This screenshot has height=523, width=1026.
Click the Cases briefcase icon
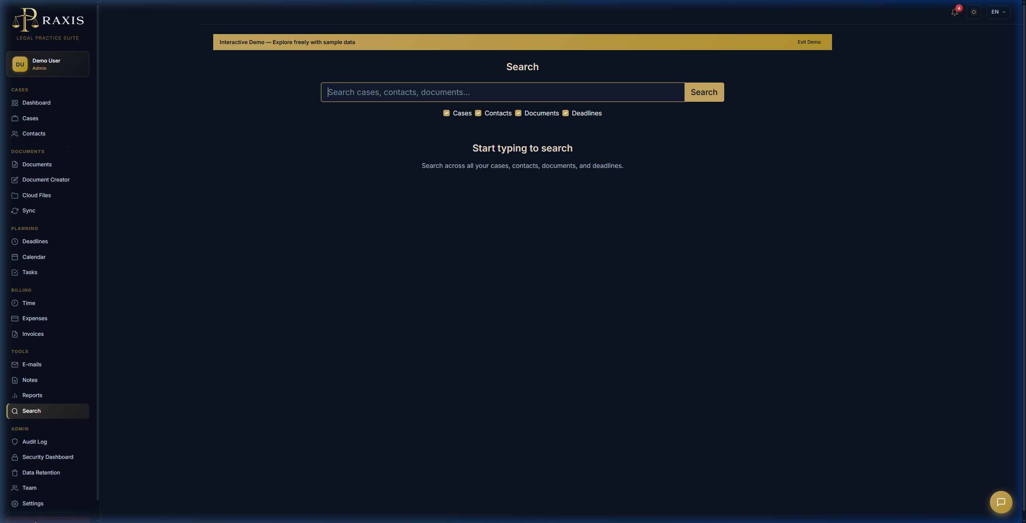15,118
